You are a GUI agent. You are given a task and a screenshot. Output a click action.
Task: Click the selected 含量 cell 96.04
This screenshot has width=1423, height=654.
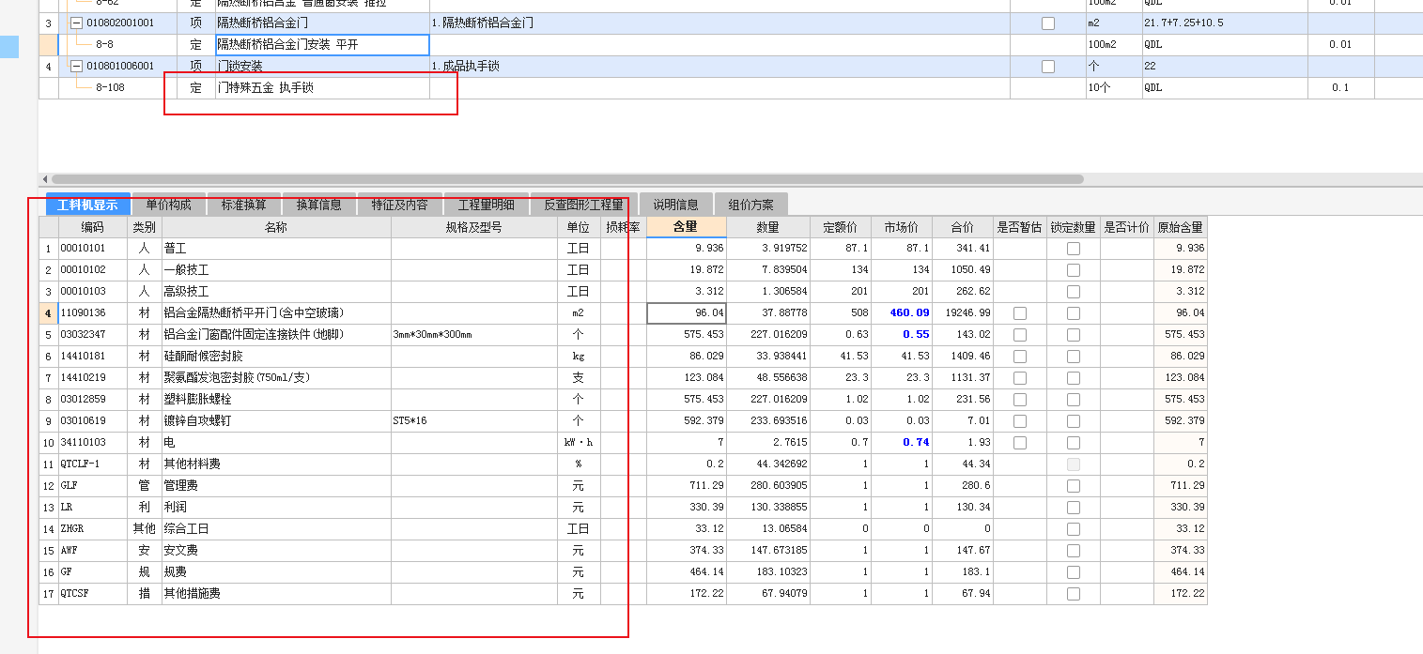[x=686, y=313]
